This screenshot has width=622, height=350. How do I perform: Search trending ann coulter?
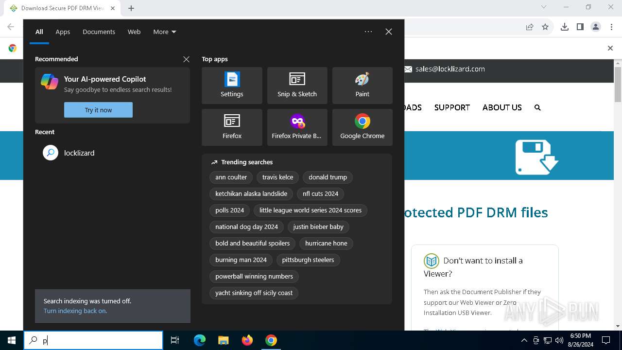pyautogui.click(x=231, y=177)
